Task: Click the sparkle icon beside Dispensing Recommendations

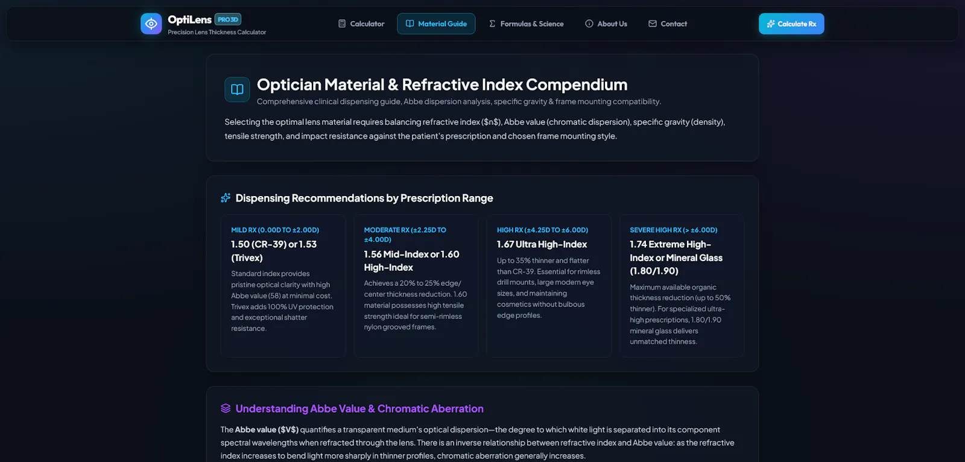Action: [226, 198]
